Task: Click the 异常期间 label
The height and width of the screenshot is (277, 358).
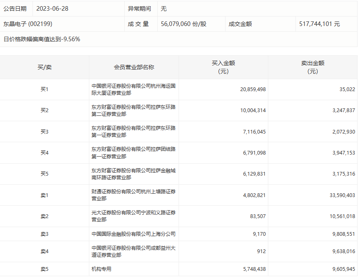Action: 139,9
